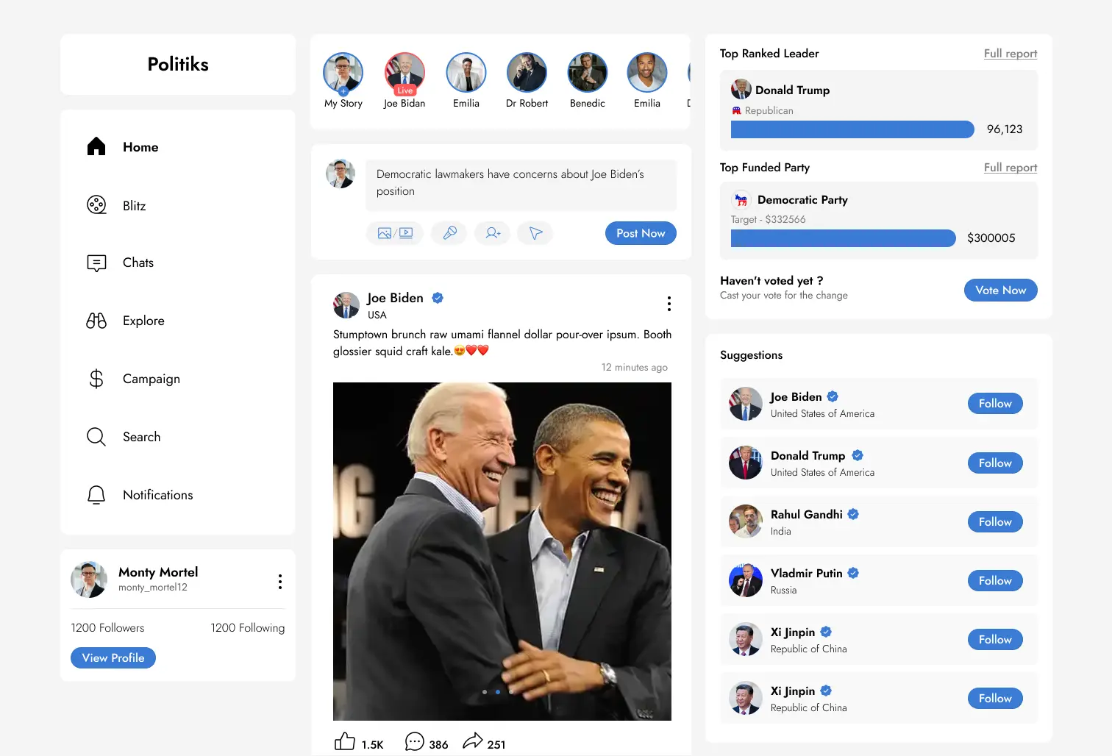Open the Blitz section from the sidebar
The height and width of the screenshot is (756, 1112).
point(96,205)
